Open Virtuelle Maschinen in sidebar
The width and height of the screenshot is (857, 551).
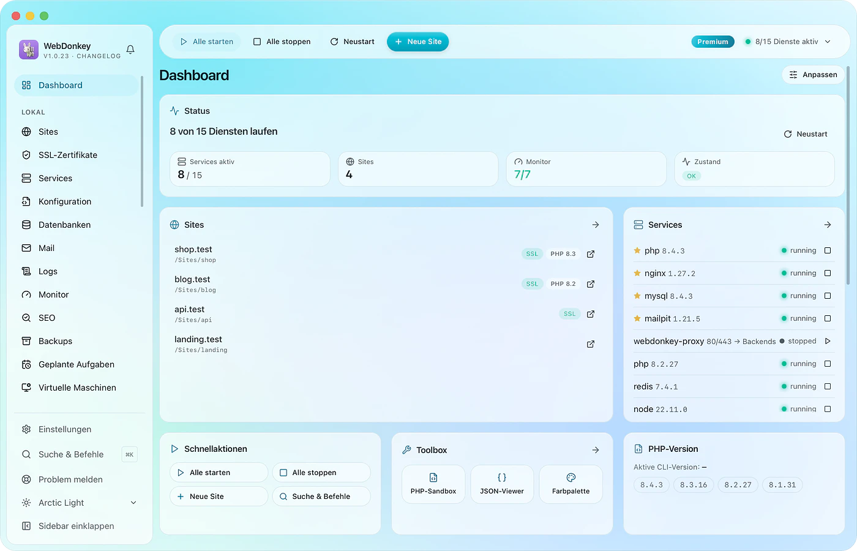click(x=77, y=388)
